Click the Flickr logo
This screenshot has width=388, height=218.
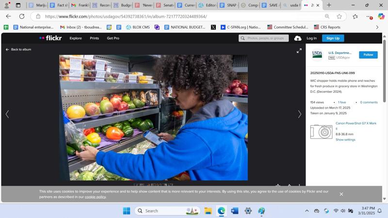pyautogui.click(x=50, y=38)
